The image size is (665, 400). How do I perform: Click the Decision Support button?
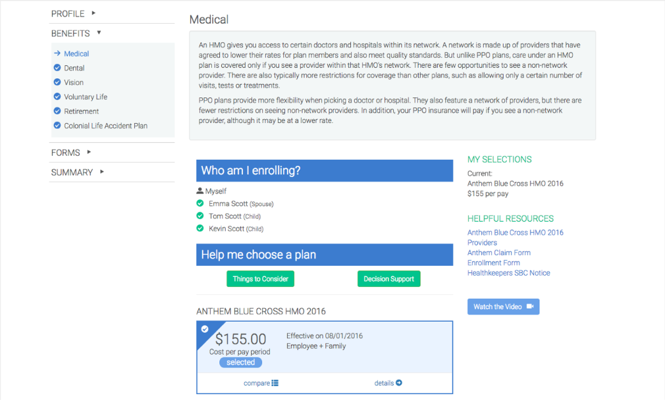click(x=388, y=279)
